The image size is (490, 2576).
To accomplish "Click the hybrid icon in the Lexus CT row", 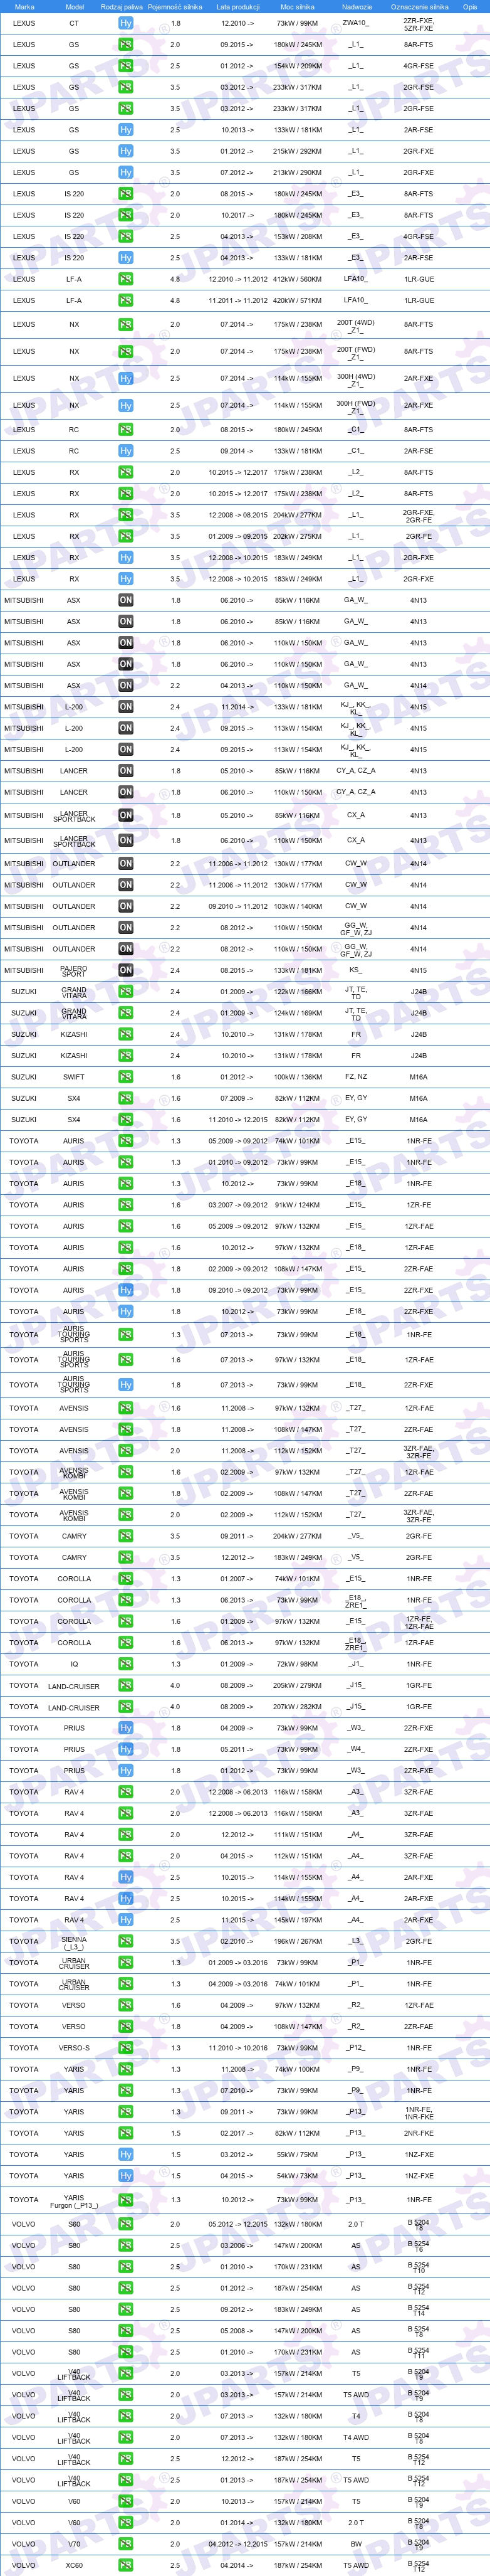I will tap(125, 23).
